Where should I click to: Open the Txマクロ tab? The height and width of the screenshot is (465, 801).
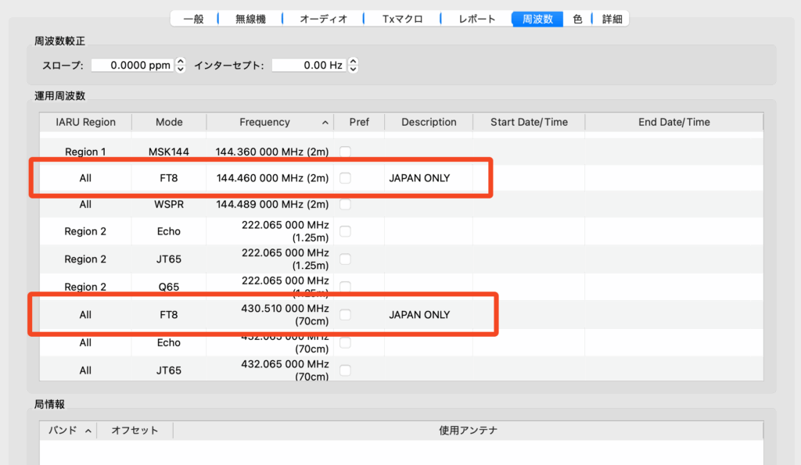(x=403, y=19)
